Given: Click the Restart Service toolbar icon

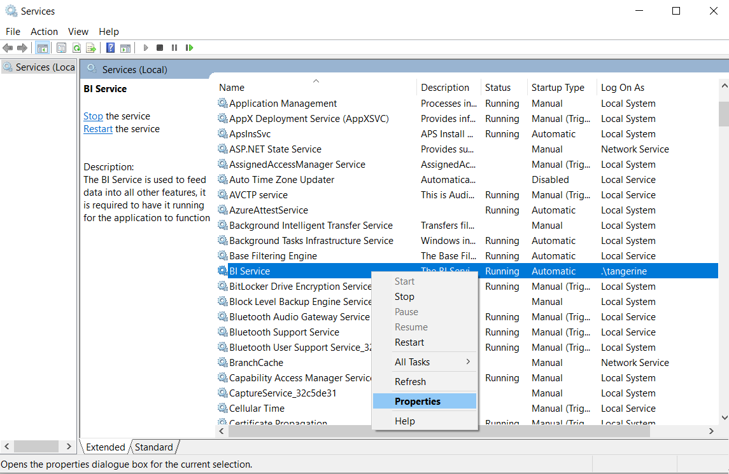Looking at the screenshot, I should [189, 48].
